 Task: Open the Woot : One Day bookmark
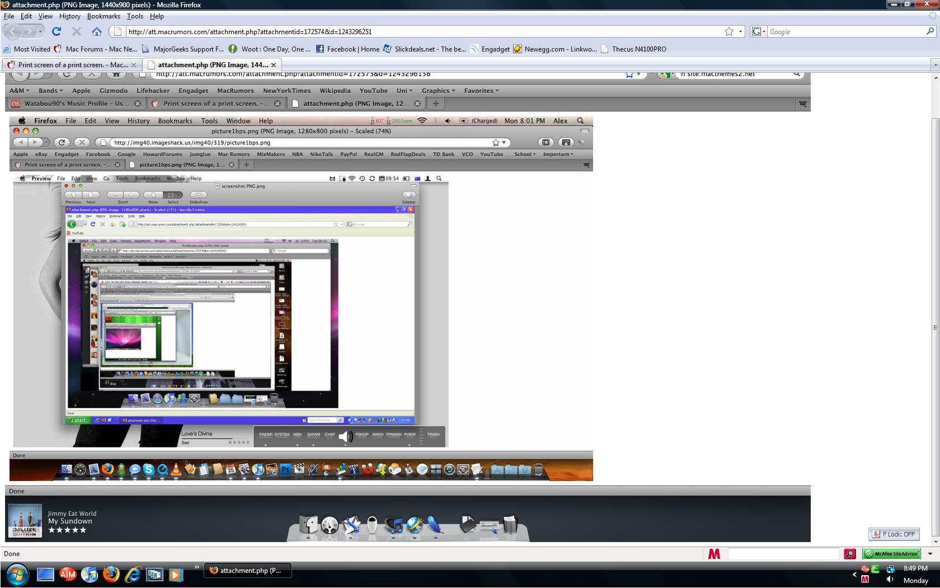click(270, 49)
